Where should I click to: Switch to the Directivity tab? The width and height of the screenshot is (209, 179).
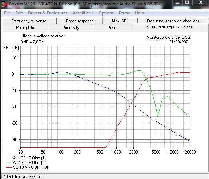71,28
